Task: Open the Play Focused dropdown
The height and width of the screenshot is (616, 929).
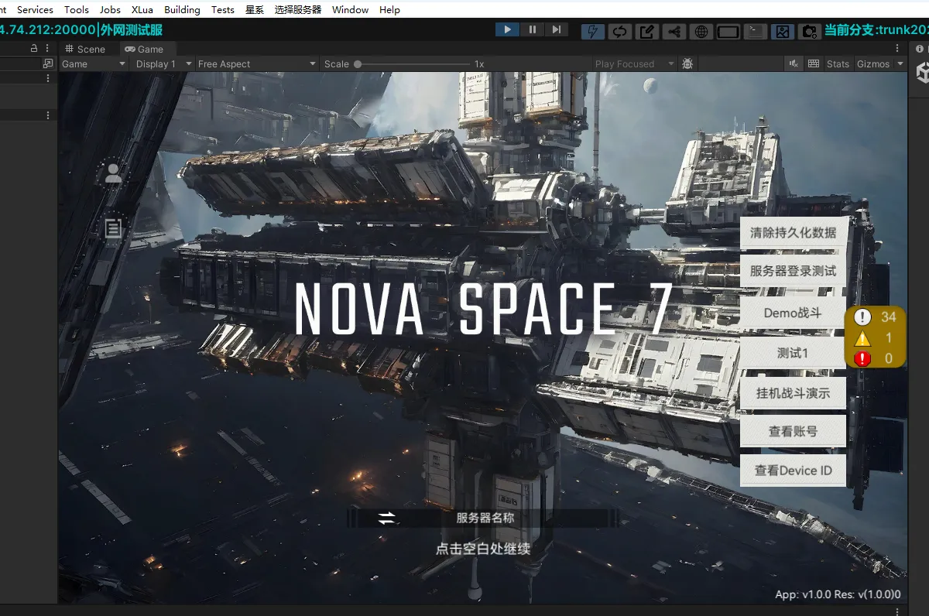Action: pos(633,64)
